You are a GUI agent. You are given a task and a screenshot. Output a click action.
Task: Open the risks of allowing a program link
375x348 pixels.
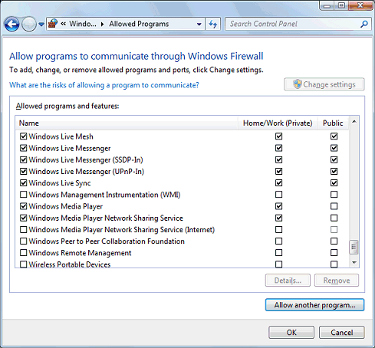[x=104, y=85]
